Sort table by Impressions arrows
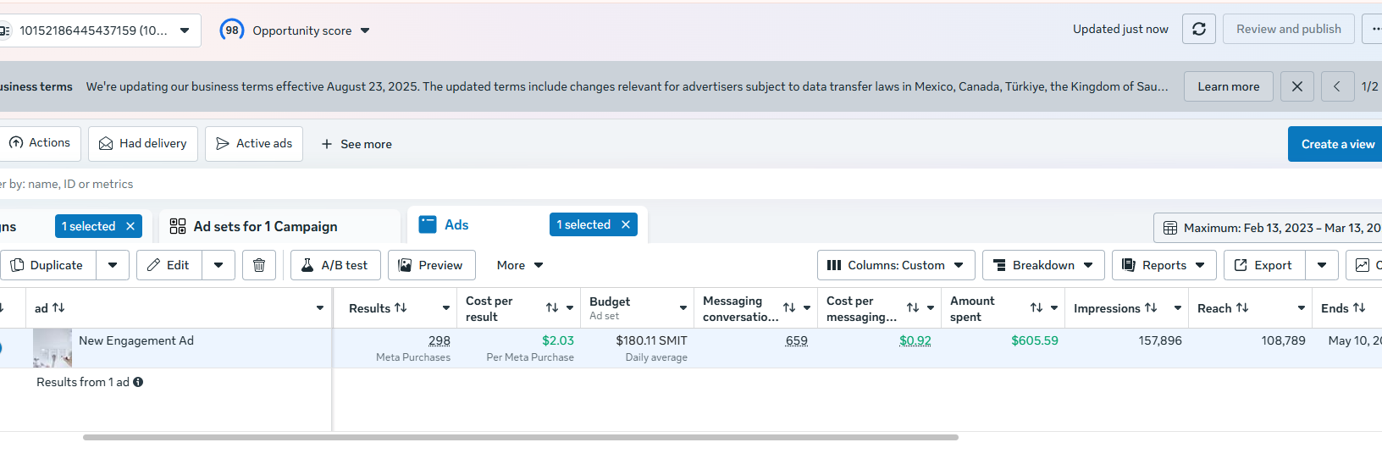Screen dimensions: 1382x459 (1151, 308)
